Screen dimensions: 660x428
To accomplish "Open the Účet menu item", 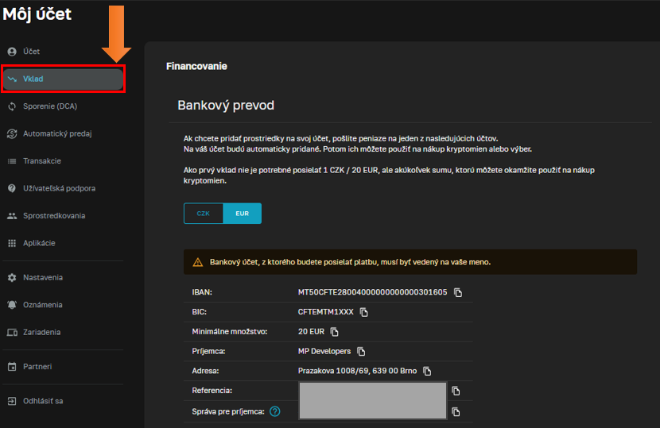I will point(31,52).
